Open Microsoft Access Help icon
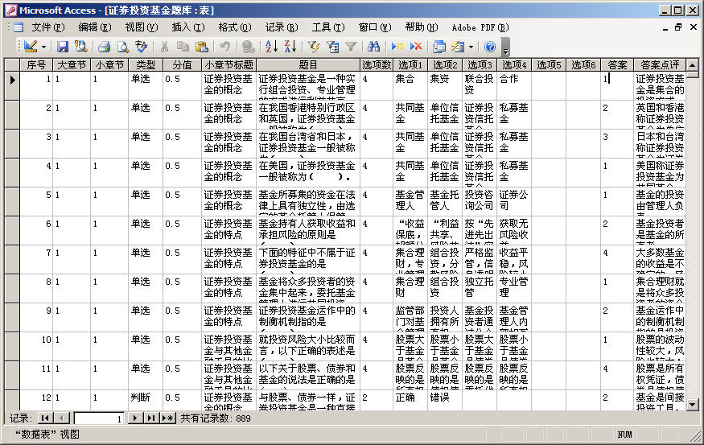This screenshot has width=704, height=445. [490, 46]
